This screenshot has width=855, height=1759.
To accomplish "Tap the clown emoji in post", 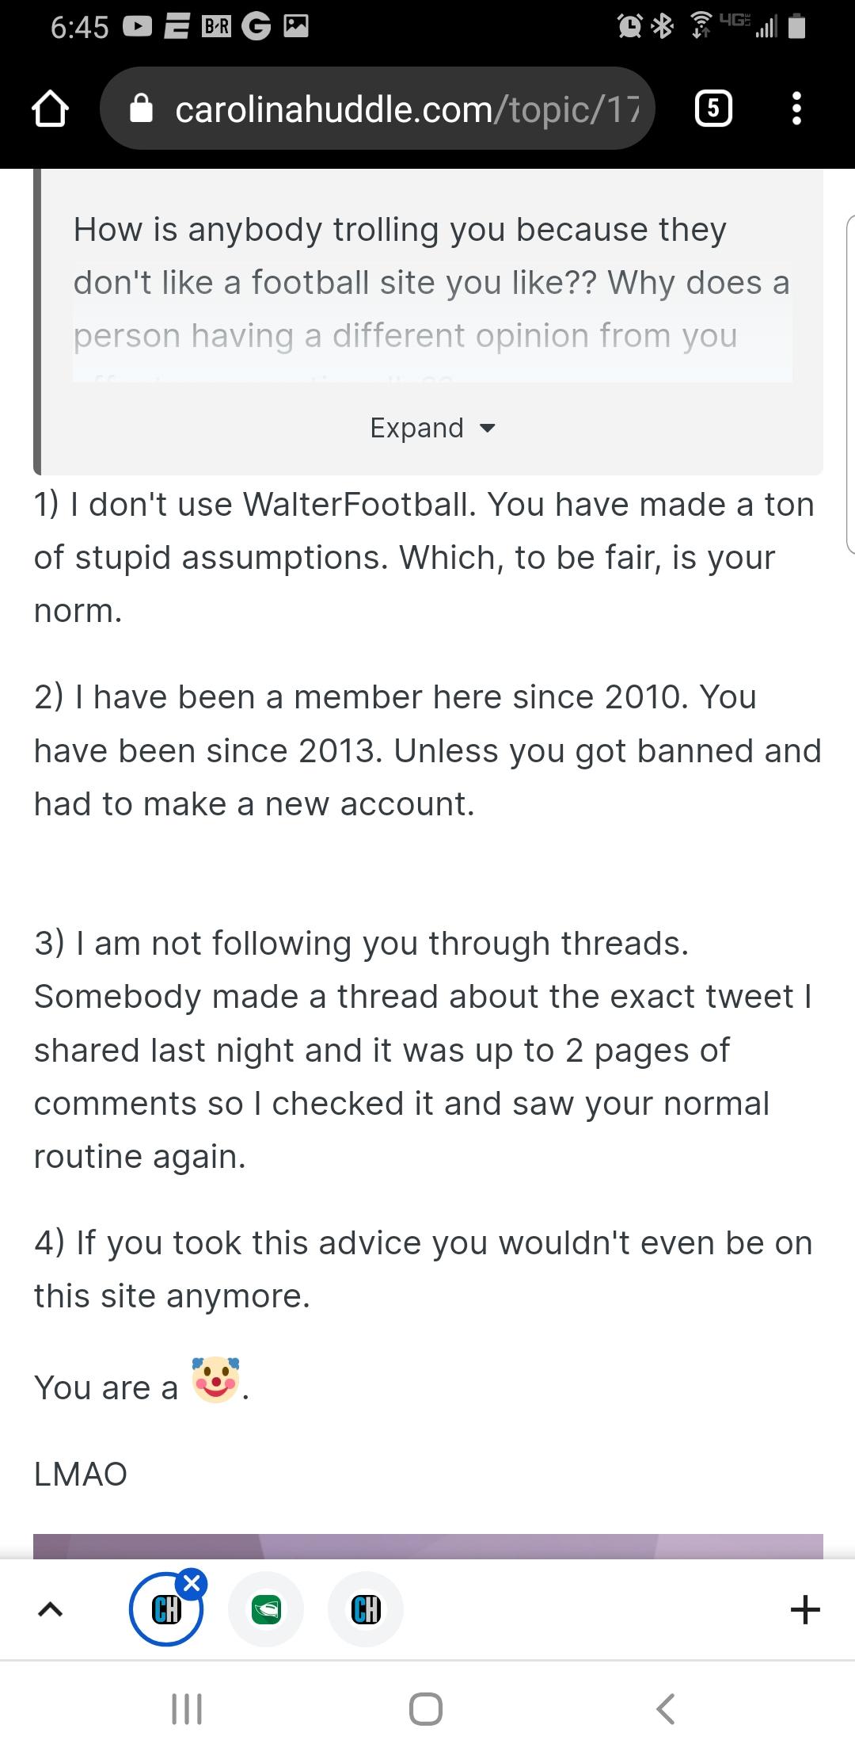I will tap(215, 1379).
